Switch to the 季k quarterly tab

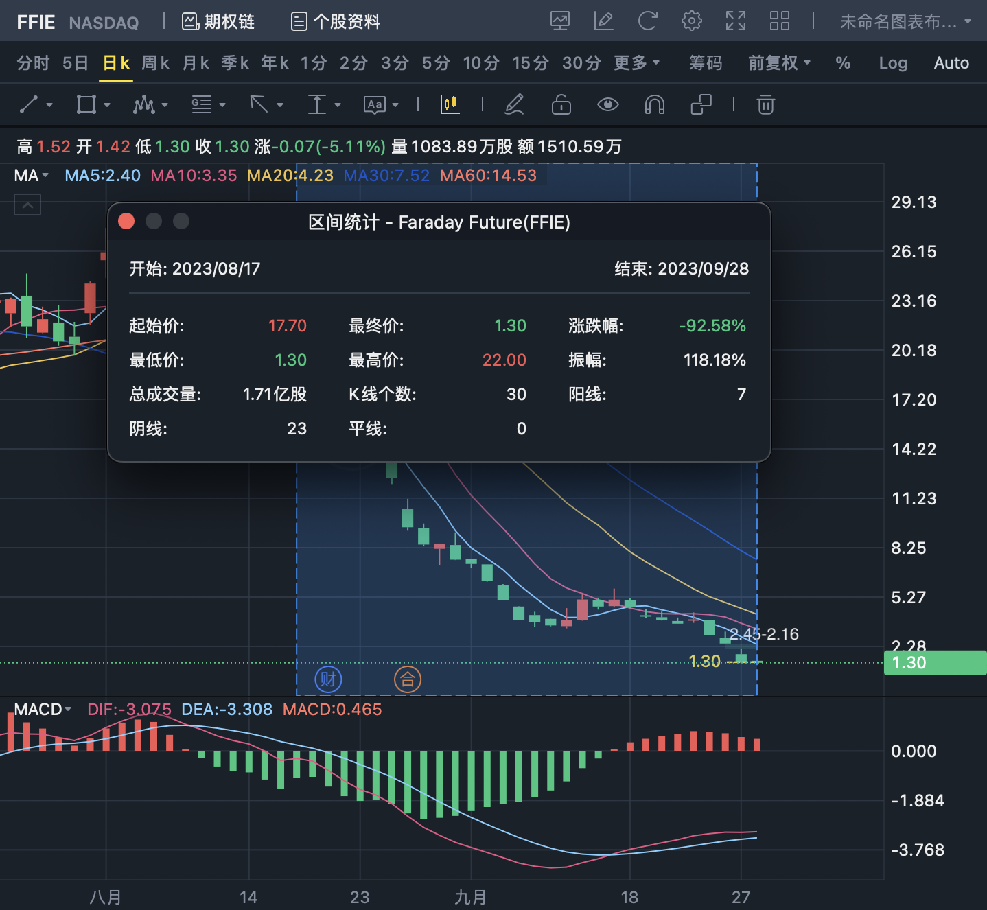tap(235, 63)
